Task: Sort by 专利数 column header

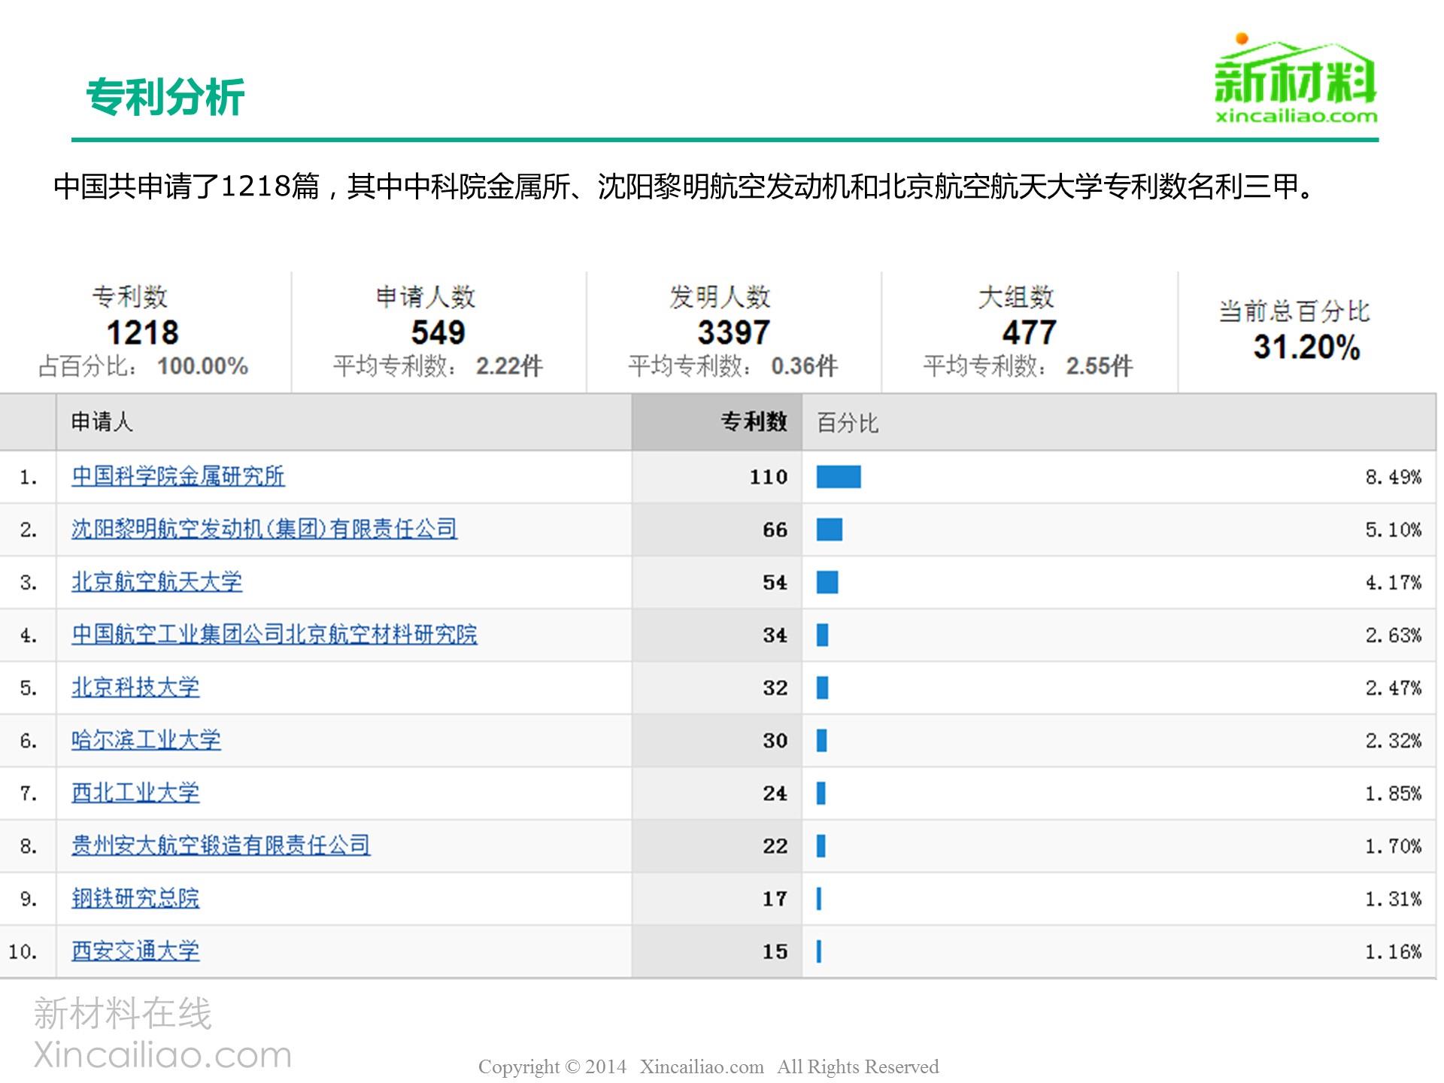Action: (753, 422)
